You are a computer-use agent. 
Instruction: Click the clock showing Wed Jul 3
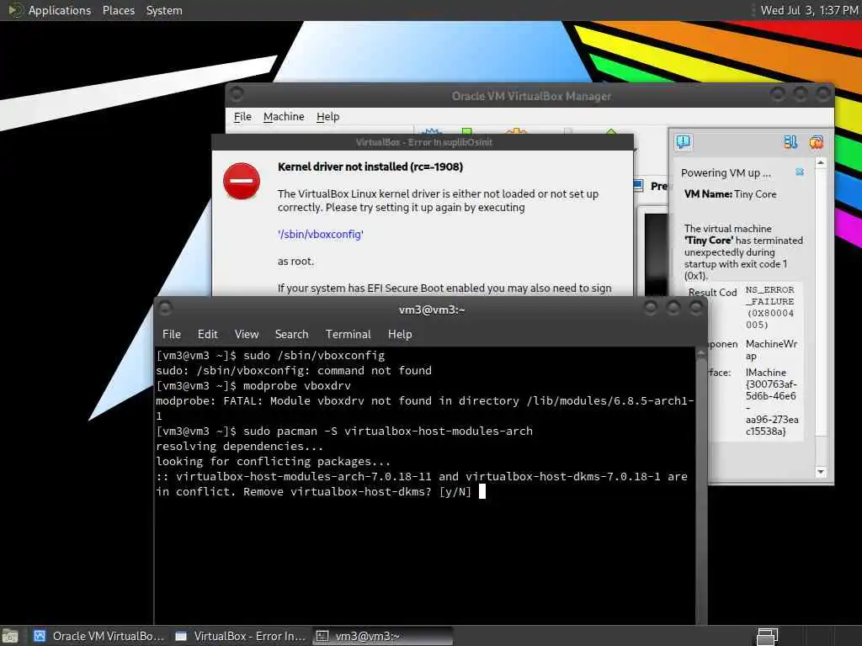click(809, 10)
